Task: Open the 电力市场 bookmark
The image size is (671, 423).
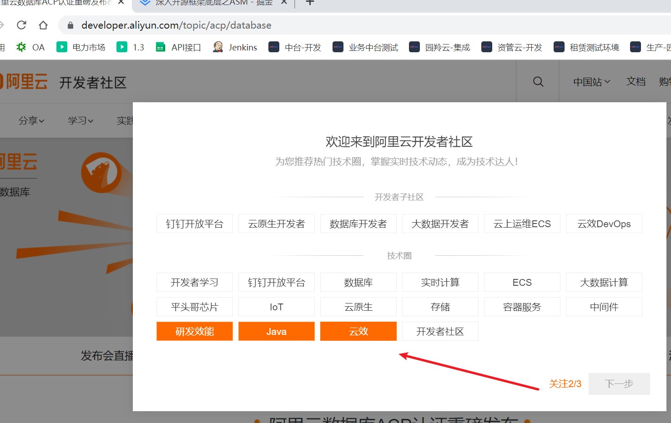Action: point(81,47)
